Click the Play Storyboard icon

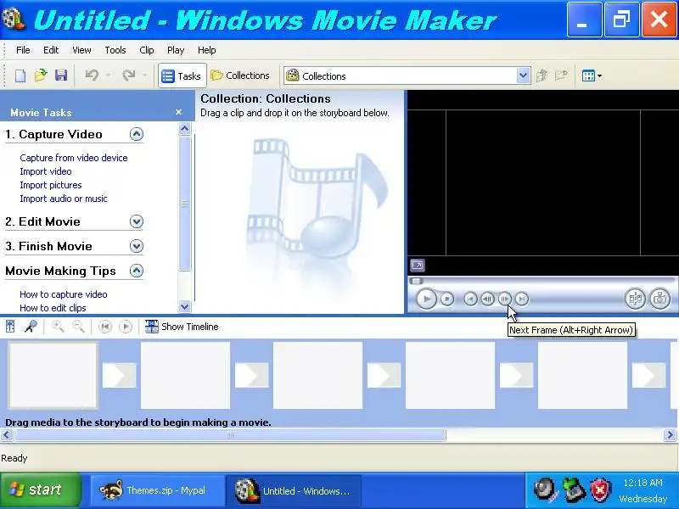(125, 327)
